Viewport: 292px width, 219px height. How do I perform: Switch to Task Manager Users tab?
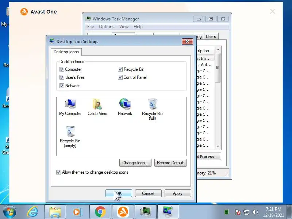(x=211, y=36)
